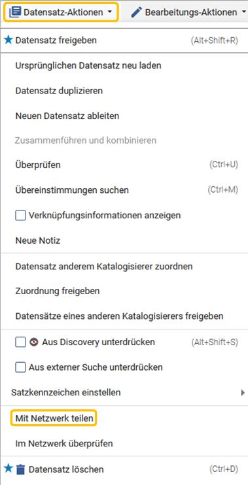Collapse the Datensatz-Aktionen dropdown arrow
The width and height of the screenshot is (248, 485).
(109, 12)
